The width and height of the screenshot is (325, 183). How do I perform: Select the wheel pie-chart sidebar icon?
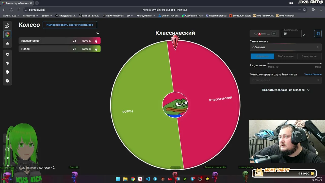7,34
